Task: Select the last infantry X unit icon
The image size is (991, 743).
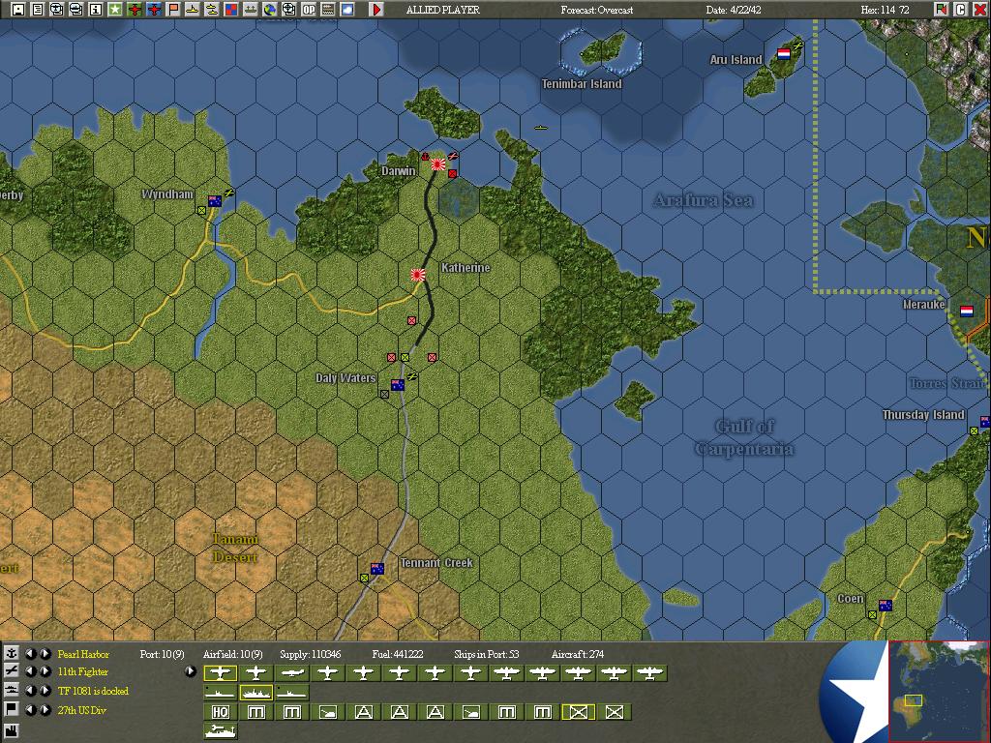Action: pyautogui.click(x=615, y=712)
